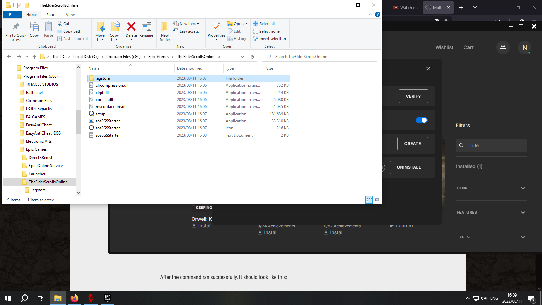542x305 pixels.
Task: Switch to the Share ribbon tab
Action: point(51,15)
